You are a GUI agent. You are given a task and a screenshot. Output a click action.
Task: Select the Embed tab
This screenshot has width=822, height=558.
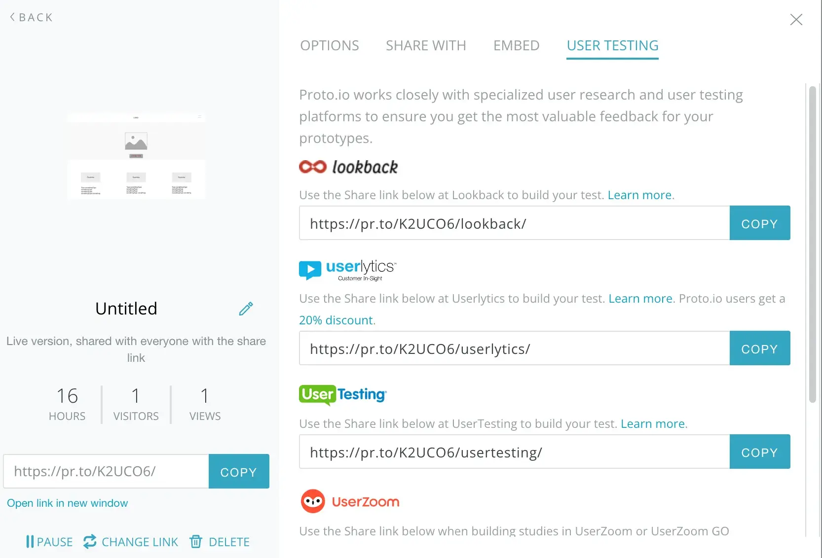(x=516, y=45)
